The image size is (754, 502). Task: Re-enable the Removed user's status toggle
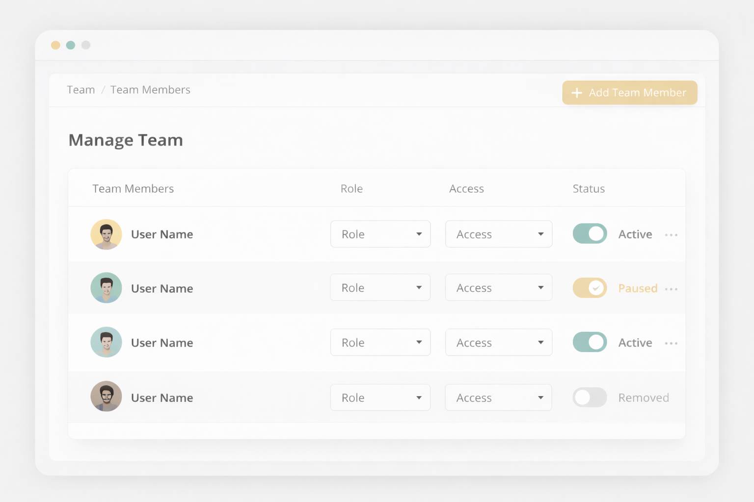coord(590,397)
